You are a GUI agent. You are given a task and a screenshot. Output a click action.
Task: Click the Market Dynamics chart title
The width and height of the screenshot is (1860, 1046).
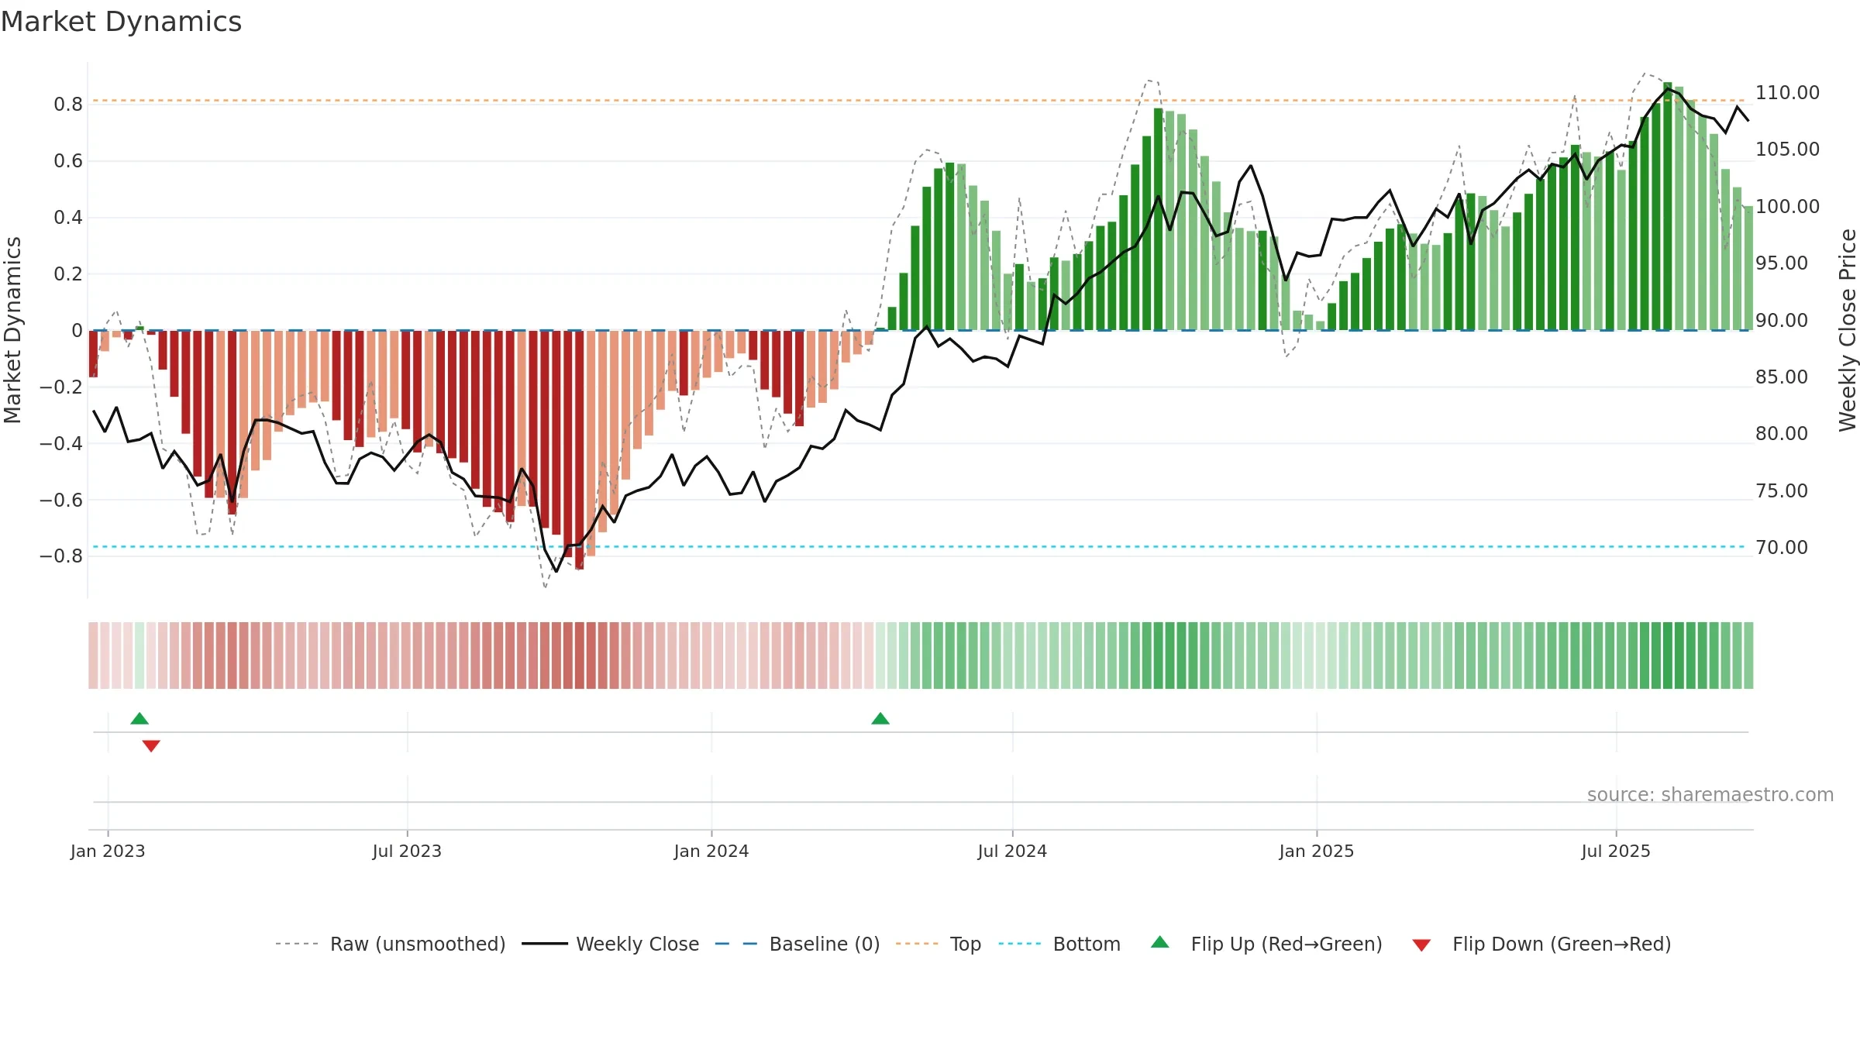coord(122,22)
